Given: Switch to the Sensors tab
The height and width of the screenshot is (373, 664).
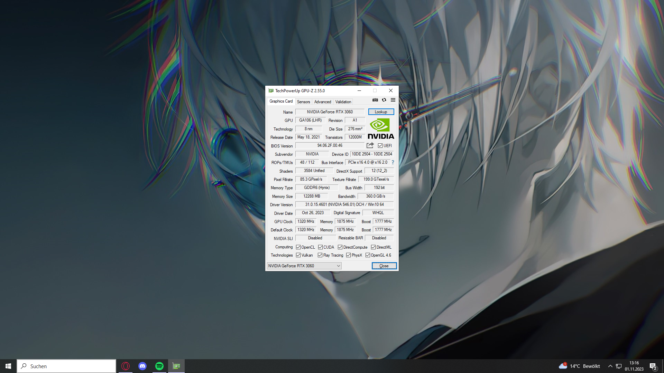Looking at the screenshot, I should click(x=303, y=102).
